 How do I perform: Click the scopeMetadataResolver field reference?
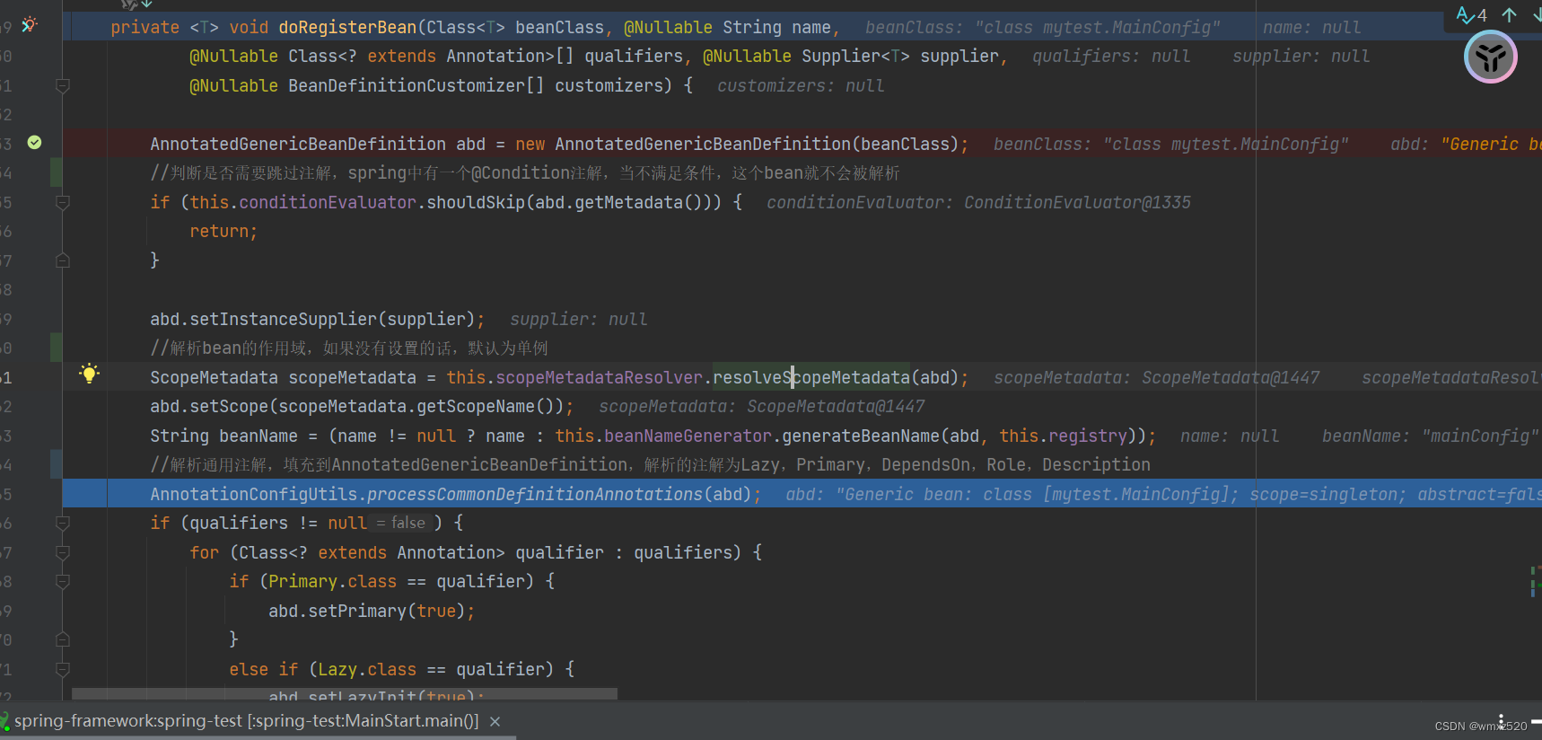(x=600, y=377)
